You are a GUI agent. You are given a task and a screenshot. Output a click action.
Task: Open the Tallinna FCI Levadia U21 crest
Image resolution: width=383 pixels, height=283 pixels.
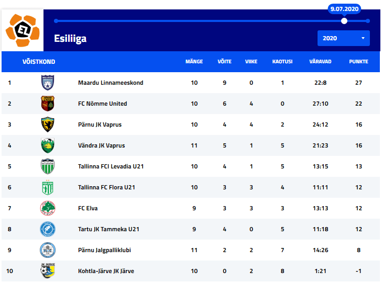click(48, 166)
